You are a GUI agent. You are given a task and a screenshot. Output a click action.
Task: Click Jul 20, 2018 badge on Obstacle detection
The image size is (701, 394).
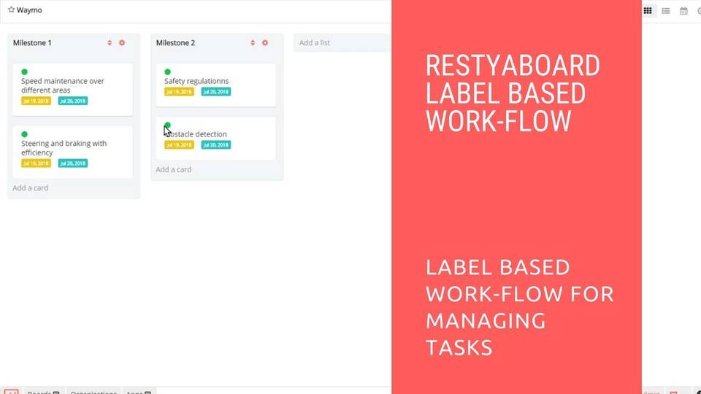coord(216,145)
